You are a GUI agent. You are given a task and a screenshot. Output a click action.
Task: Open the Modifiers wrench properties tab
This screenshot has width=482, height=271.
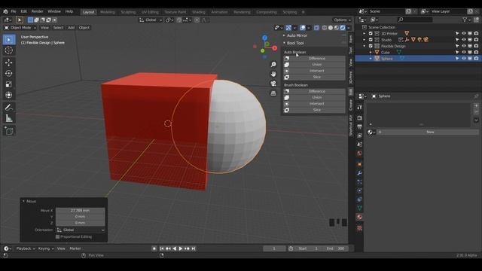click(x=359, y=173)
